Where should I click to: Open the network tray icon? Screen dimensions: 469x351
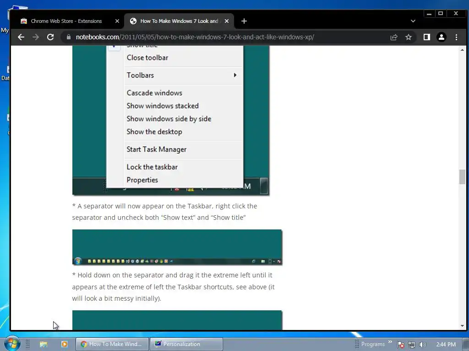412,345
